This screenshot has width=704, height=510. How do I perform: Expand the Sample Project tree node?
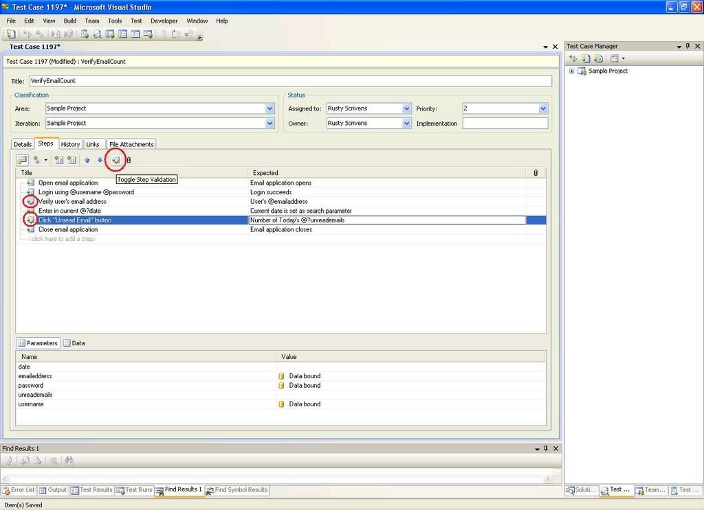(x=571, y=71)
